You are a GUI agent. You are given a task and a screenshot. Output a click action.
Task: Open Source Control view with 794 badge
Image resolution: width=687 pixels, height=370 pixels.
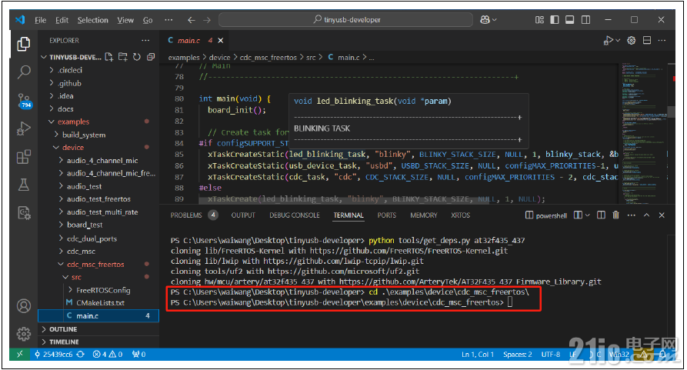coord(24,101)
